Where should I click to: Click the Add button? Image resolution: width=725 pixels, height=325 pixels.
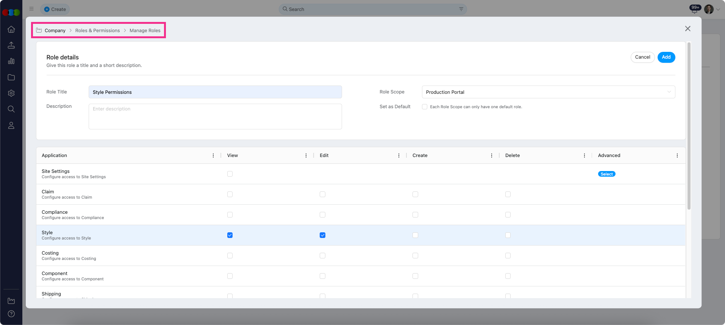[666, 57]
